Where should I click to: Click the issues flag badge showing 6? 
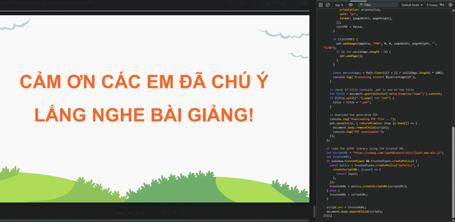coord(441,5)
